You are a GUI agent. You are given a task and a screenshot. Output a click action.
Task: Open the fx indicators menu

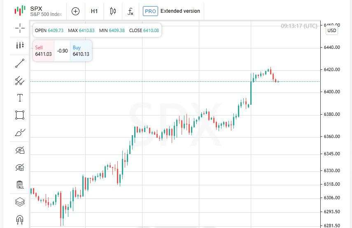pos(131,11)
